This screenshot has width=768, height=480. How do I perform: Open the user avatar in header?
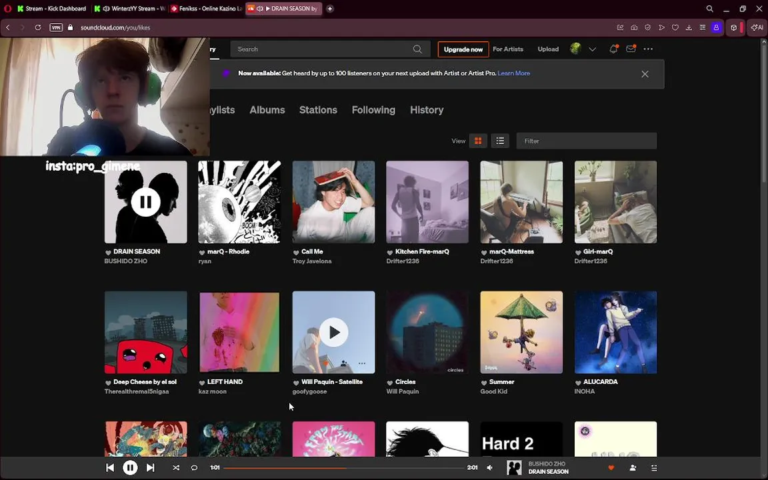[x=575, y=49]
